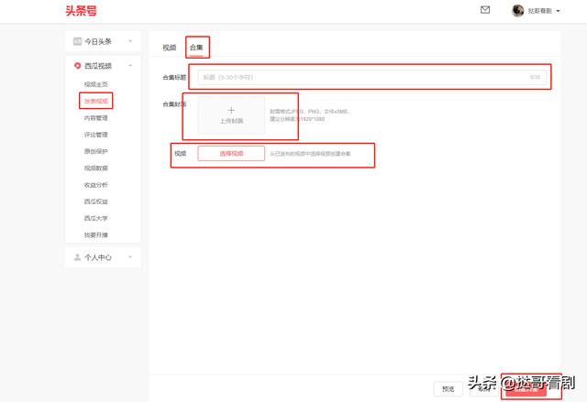The image size is (587, 402).
Task: Open the account dropdown arrow
Action: [558, 11]
